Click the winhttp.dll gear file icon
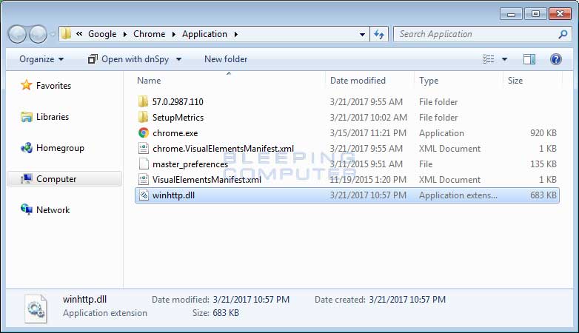579x333 pixels. click(x=144, y=195)
